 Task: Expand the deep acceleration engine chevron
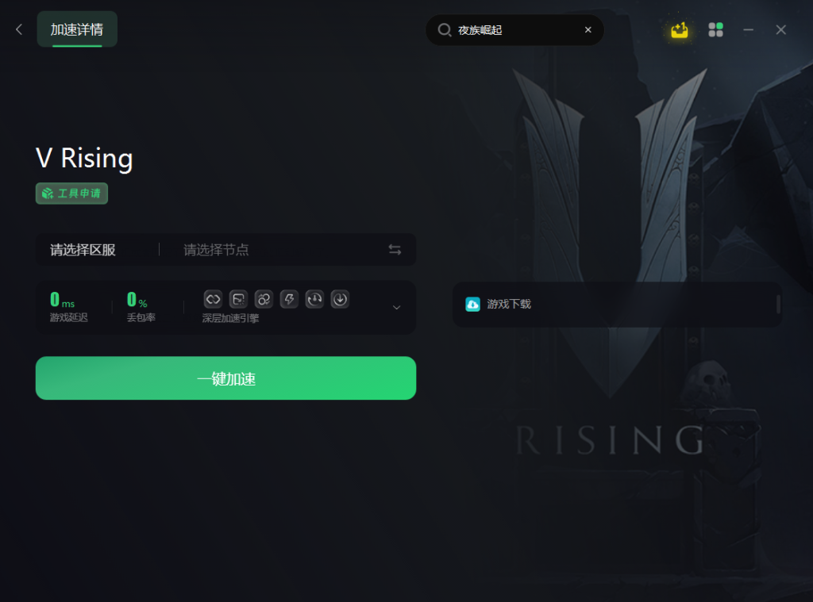click(397, 307)
